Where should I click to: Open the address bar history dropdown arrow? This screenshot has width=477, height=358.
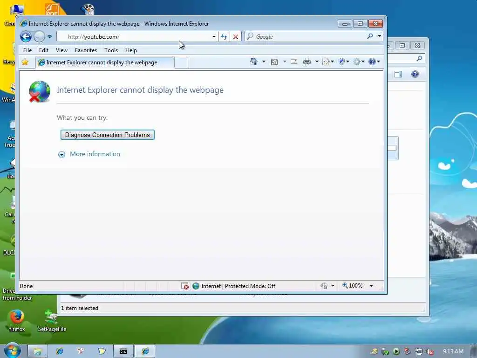click(x=214, y=37)
